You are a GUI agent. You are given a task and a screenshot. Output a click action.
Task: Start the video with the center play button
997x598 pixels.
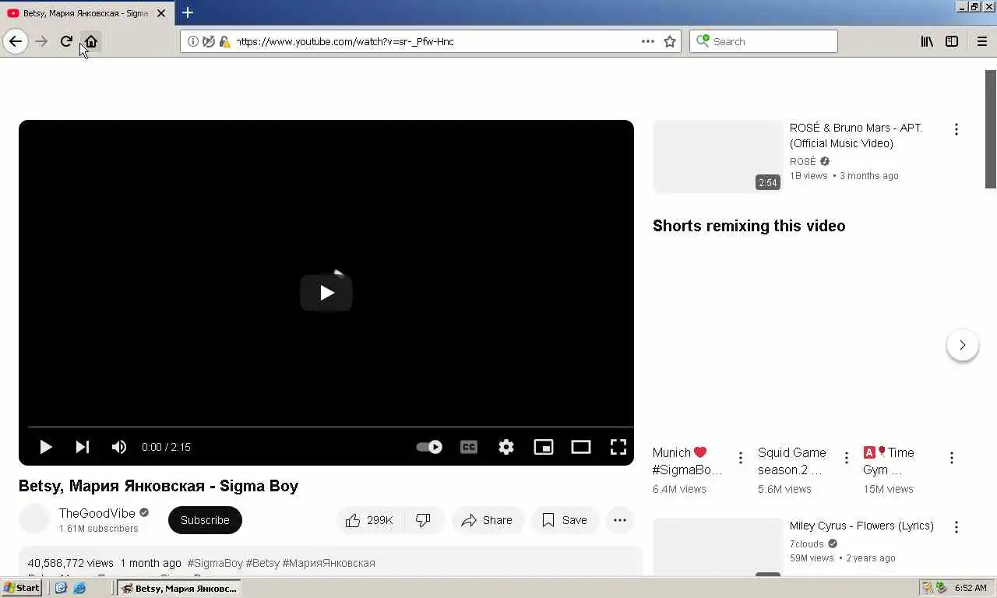[x=326, y=293]
